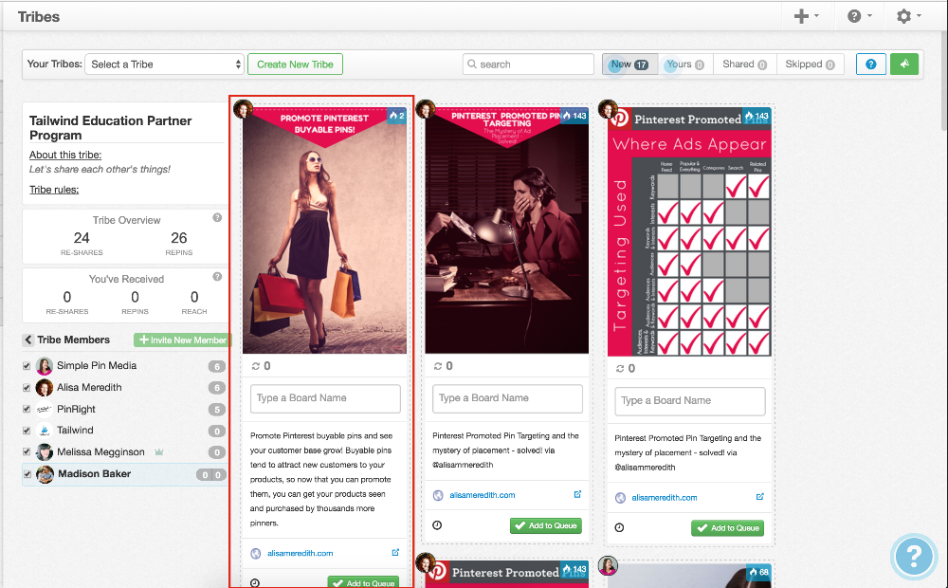Click the repin count icon under Where Ads Appear

point(620,368)
